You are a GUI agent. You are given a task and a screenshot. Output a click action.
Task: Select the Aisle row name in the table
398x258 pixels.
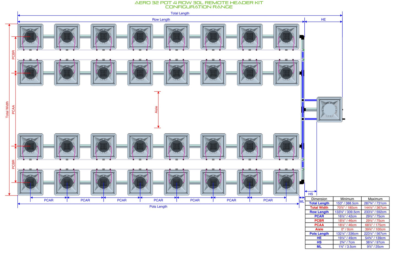[319, 229]
